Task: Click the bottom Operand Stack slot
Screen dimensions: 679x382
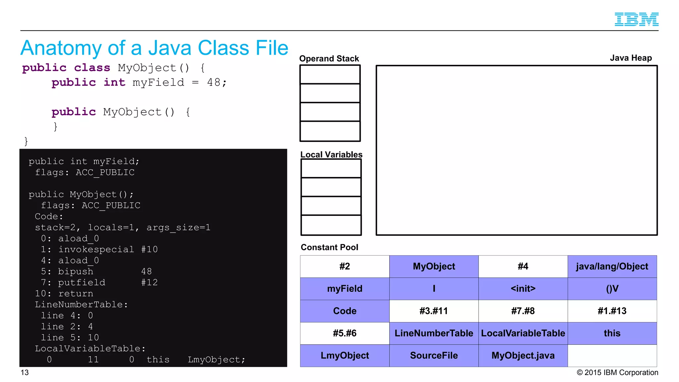Action: (x=330, y=131)
